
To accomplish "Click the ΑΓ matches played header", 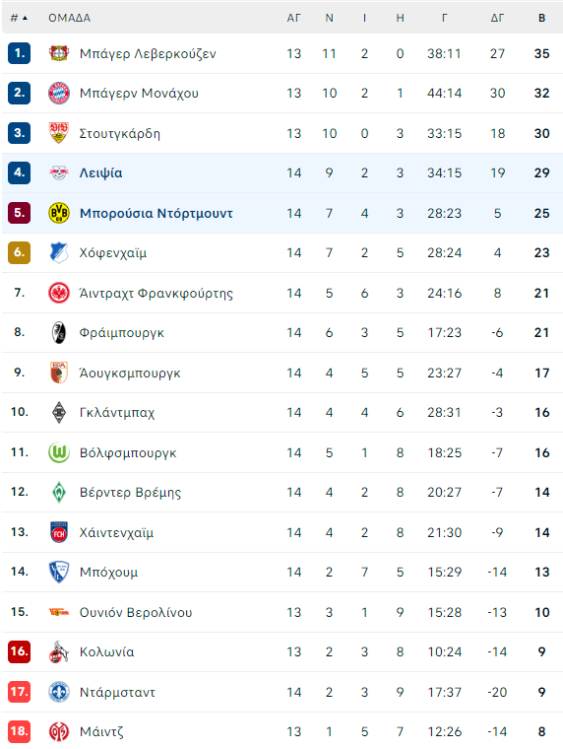I will (x=293, y=18).
